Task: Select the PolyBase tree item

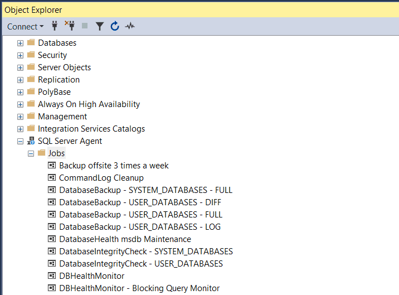Action: [x=54, y=91]
